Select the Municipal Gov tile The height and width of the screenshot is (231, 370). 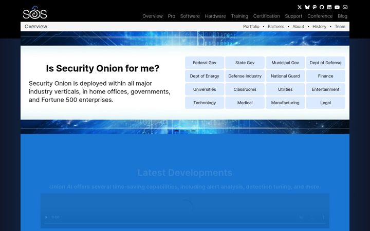(285, 63)
